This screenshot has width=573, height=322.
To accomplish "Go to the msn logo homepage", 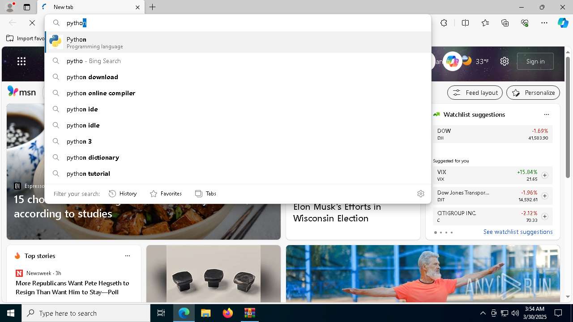I will pyautogui.click(x=21, y=92).
